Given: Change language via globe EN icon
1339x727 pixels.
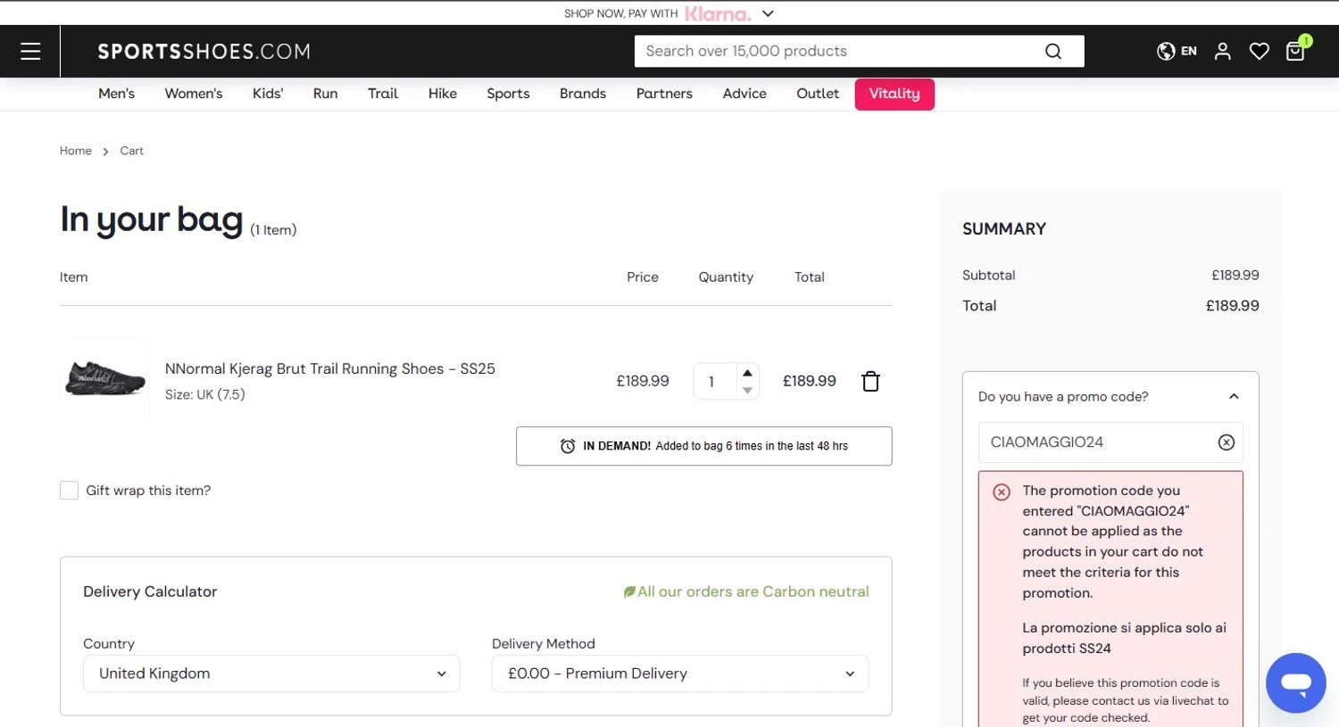Looking at the screenshot, I should (1177, 52).
